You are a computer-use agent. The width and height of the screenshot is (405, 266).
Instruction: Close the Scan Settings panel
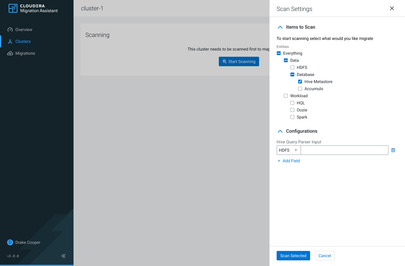tap(392, 8)
